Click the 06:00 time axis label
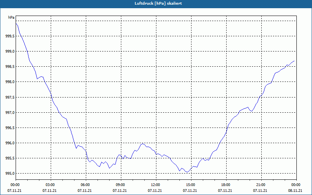This screenshot has height=195, width=312. click(86, 185)
